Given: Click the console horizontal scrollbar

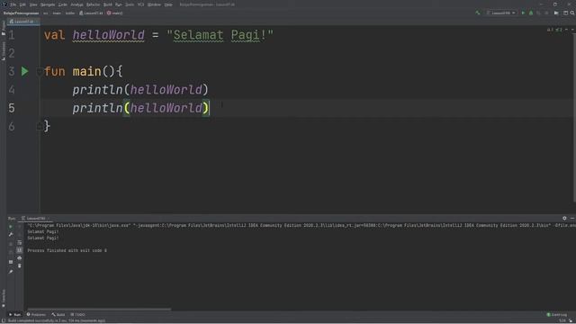Looking at the screenshot, I should point(99,310).
